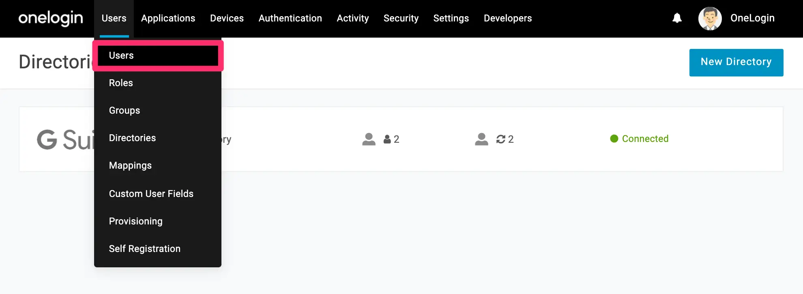Expand the Authentication navigation menu
Screen dimensions: 803x294
pyautogui.click(x=290, y=18)
